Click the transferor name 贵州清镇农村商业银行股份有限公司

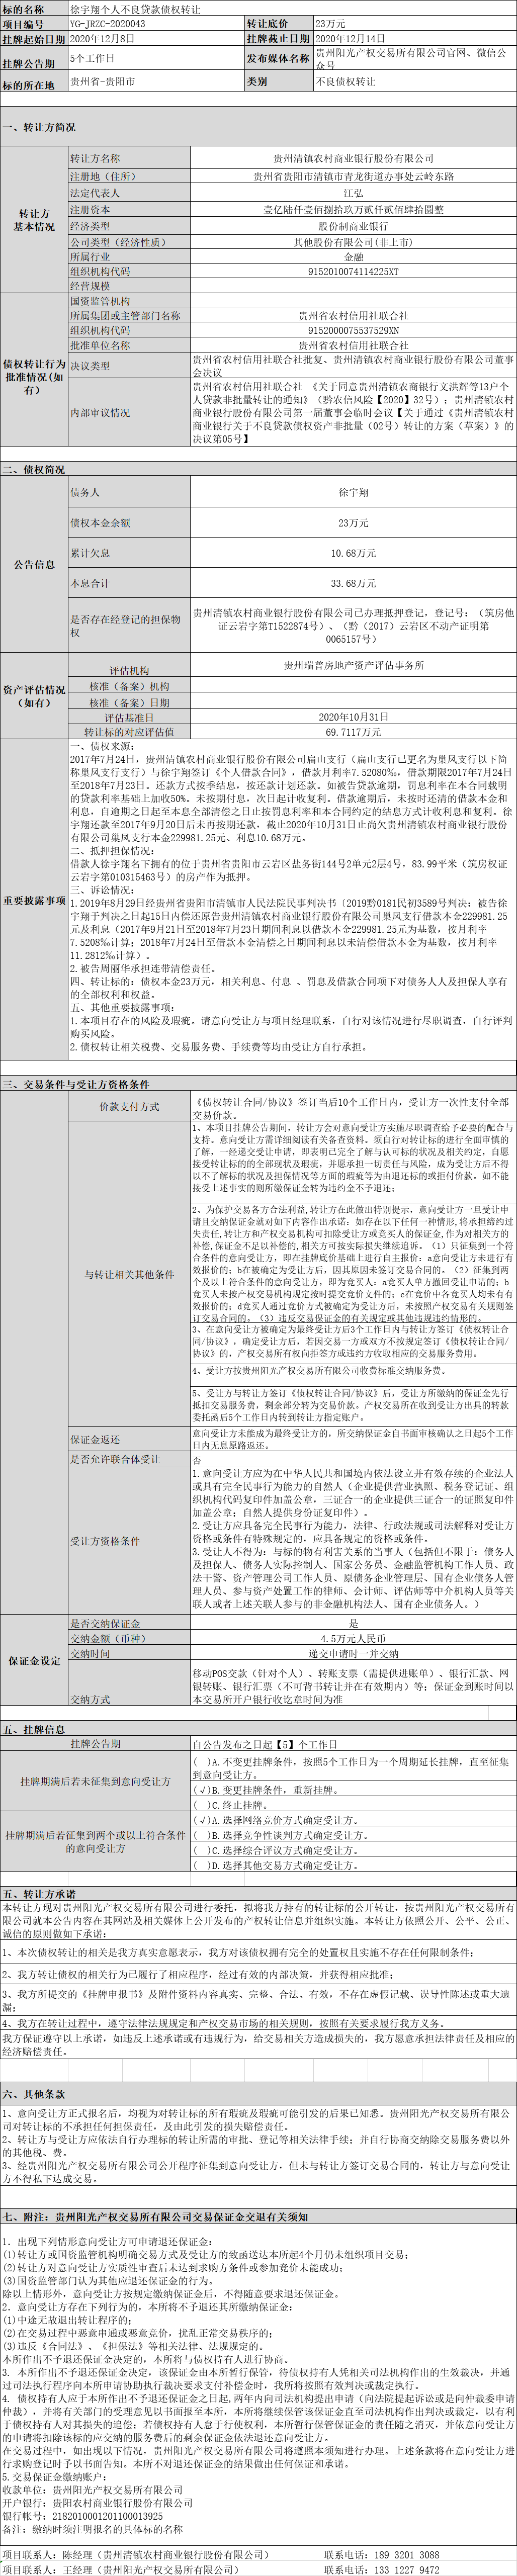click(353, 158)
